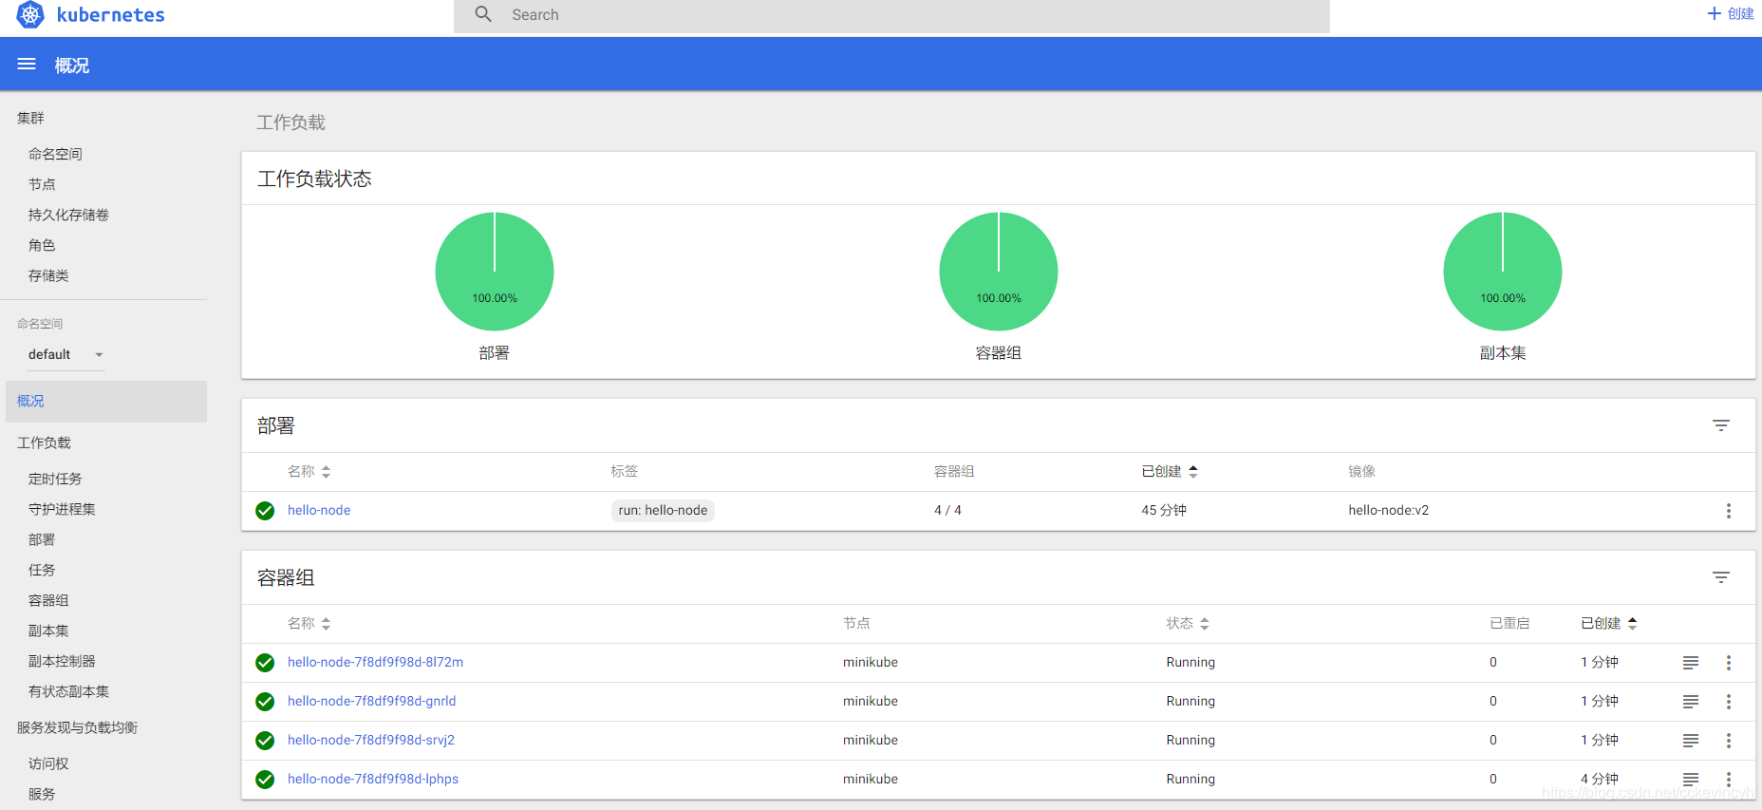Open pod hello-node-7f8df9f98d-gnrld link
Screen dimensions: 1762x810
point(371,701)
